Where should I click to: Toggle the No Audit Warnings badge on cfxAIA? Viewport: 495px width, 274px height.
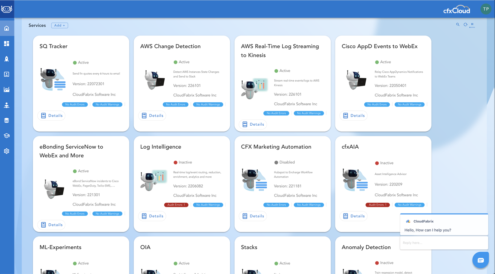pos(409,205)
